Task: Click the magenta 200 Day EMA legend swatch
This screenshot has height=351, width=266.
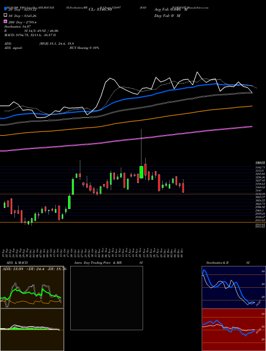Action: click(x=5, y=21)
